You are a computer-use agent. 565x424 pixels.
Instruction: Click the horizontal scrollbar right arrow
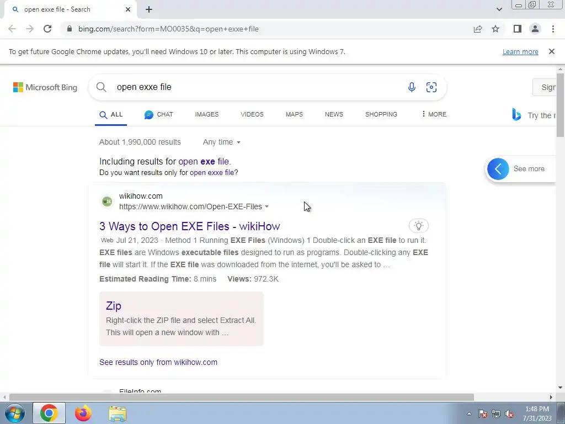[551, 397]
